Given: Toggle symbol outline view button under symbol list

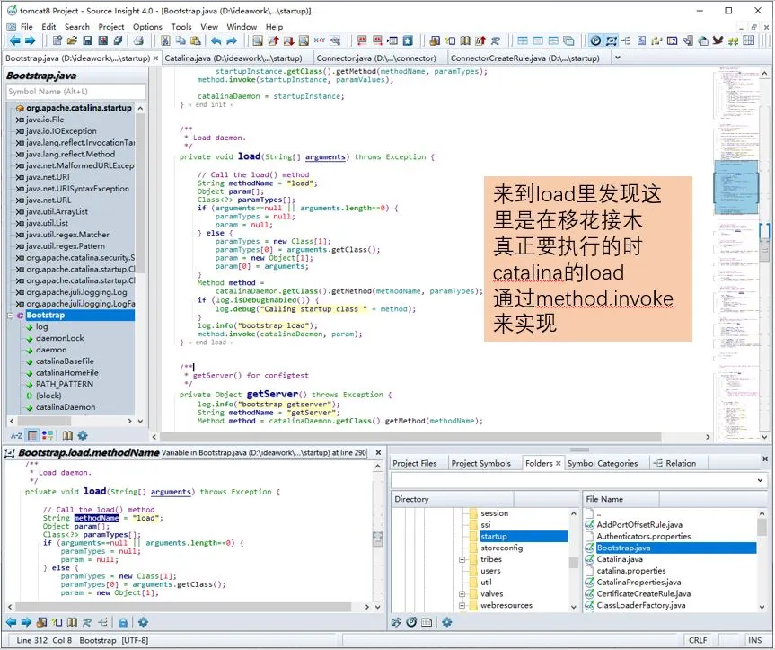Looking at the screenshot, I should (x=32, y=435).
